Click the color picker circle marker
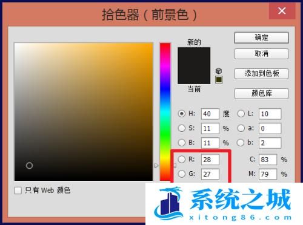 30,166
